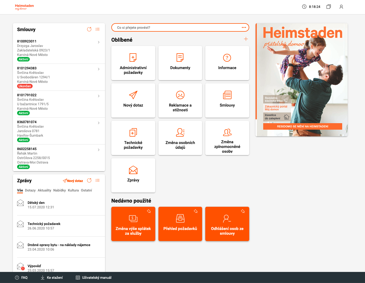Open the Smlouvy favorites tile
365x283 pixels.
click(x=227, y=100)
